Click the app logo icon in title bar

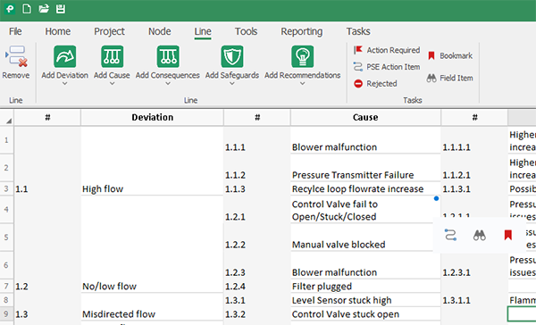click(10, 9)
